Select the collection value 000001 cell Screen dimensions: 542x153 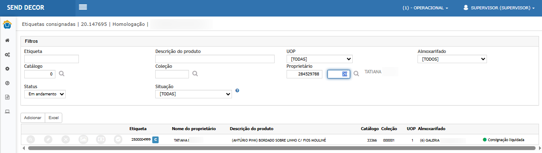(388, 140)
